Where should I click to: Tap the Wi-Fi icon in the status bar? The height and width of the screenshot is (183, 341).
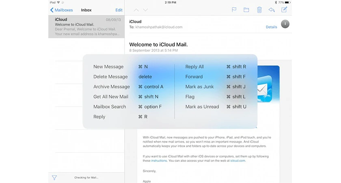tap(58, 2)
